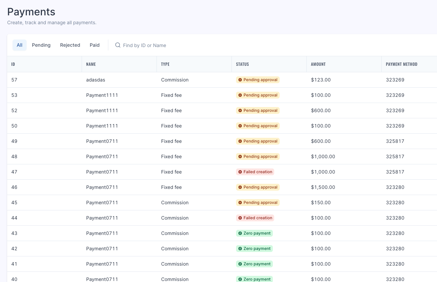Screen dimensions: 437x282
Task: Click Pending approval badge in row 46
Action: click(x=258, y=187)
